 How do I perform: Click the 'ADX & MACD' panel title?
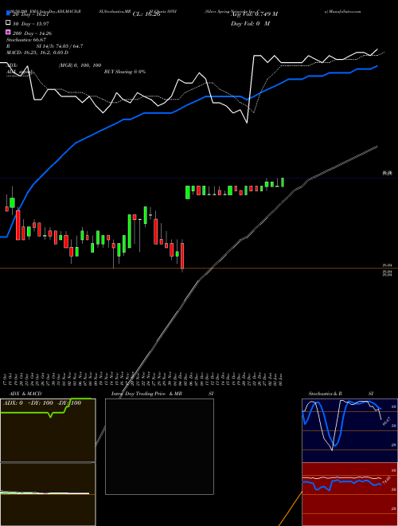(25, 394)
